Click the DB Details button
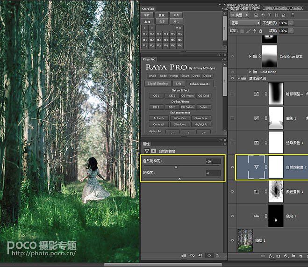Screen dimensions: 308x267 [x=187, y=107]
